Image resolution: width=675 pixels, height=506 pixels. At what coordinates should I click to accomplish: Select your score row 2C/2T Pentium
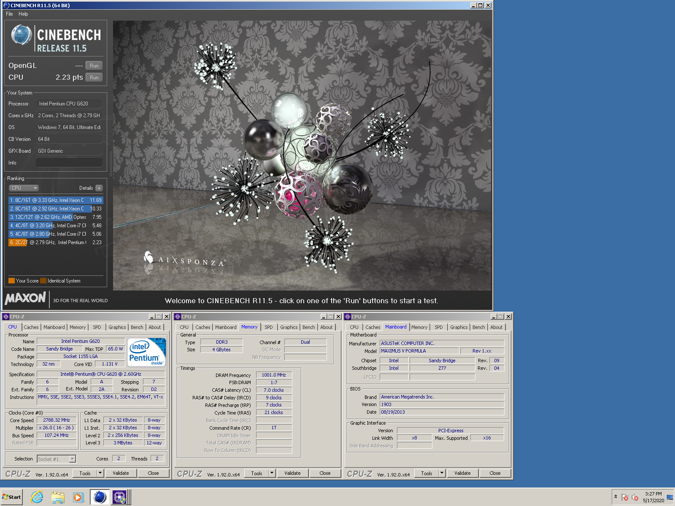click(x=56, y=242)
